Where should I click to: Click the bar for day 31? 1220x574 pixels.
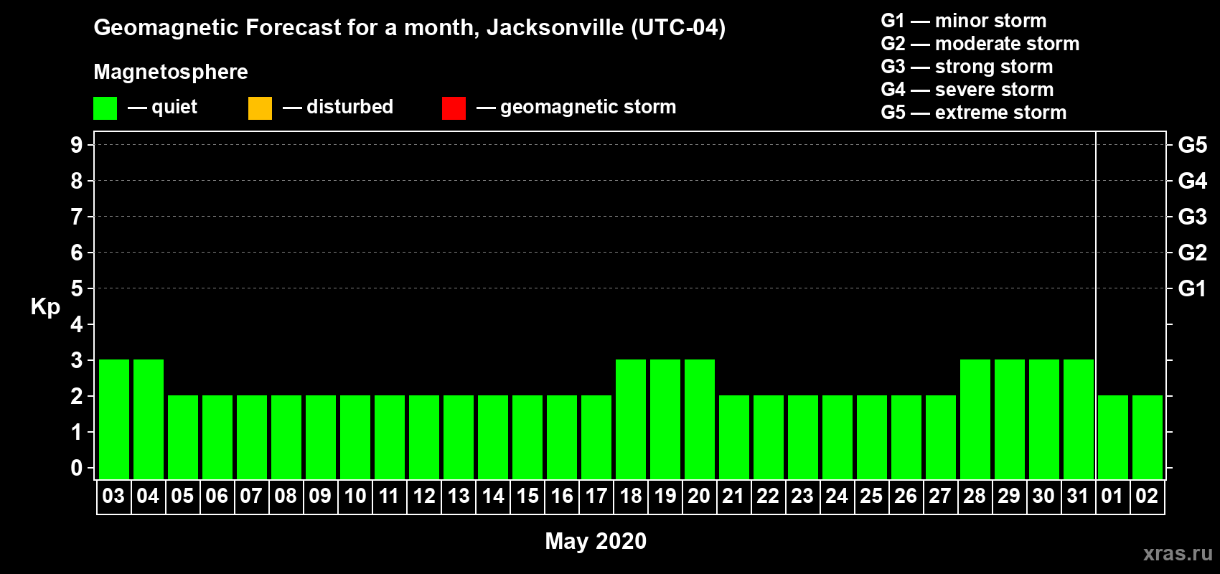pyautogui.click(x=1079, y=419)
